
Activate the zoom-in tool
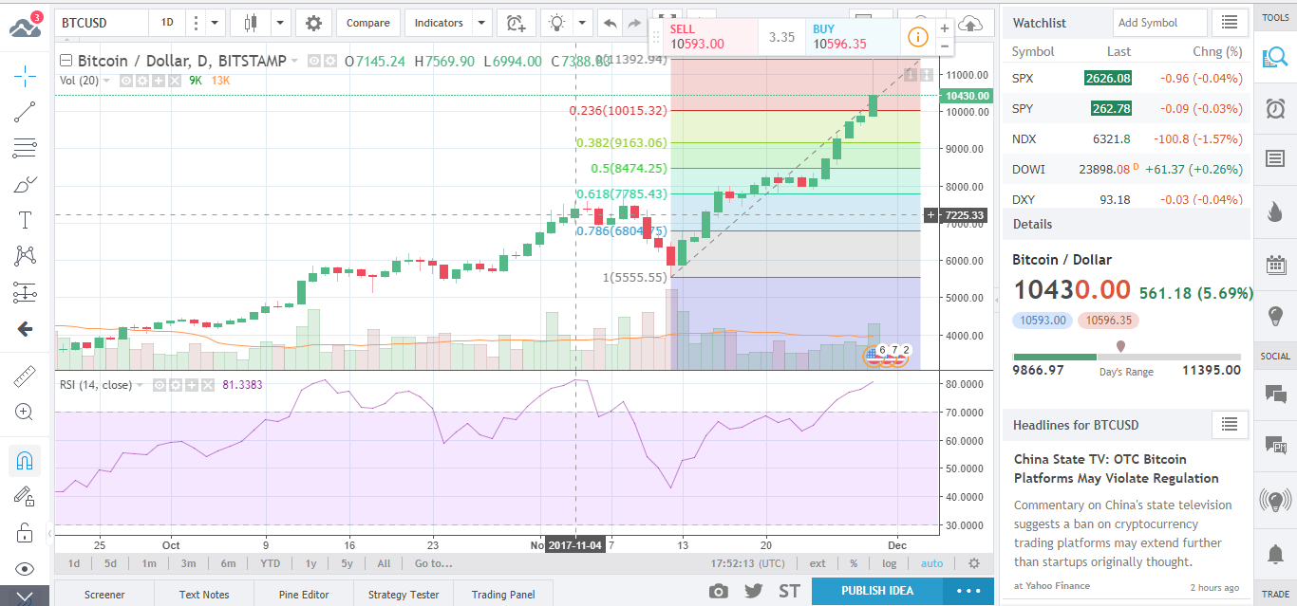click(x=26, y=413)
